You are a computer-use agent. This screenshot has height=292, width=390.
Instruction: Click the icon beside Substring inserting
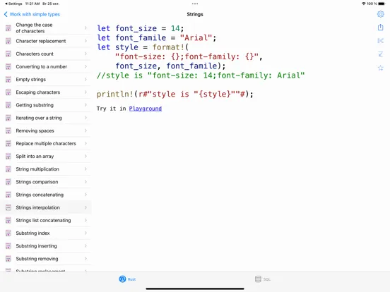tap(8, 246)
